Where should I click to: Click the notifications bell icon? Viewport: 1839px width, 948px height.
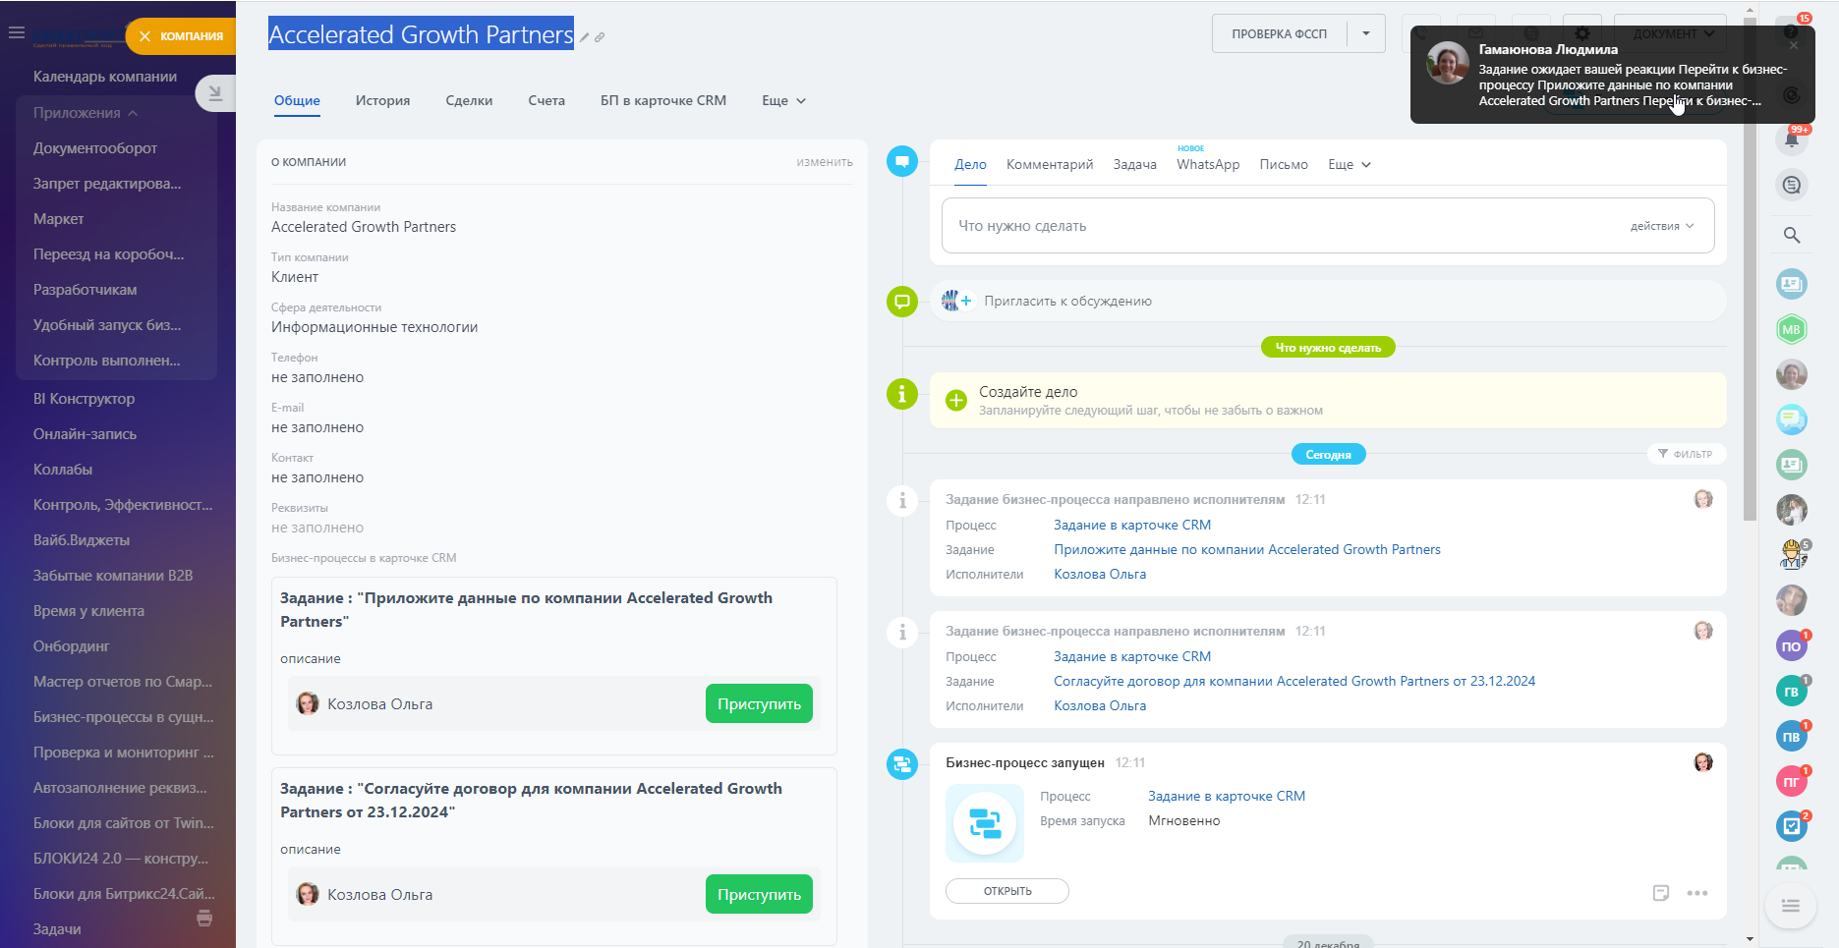coord(1791,140)
